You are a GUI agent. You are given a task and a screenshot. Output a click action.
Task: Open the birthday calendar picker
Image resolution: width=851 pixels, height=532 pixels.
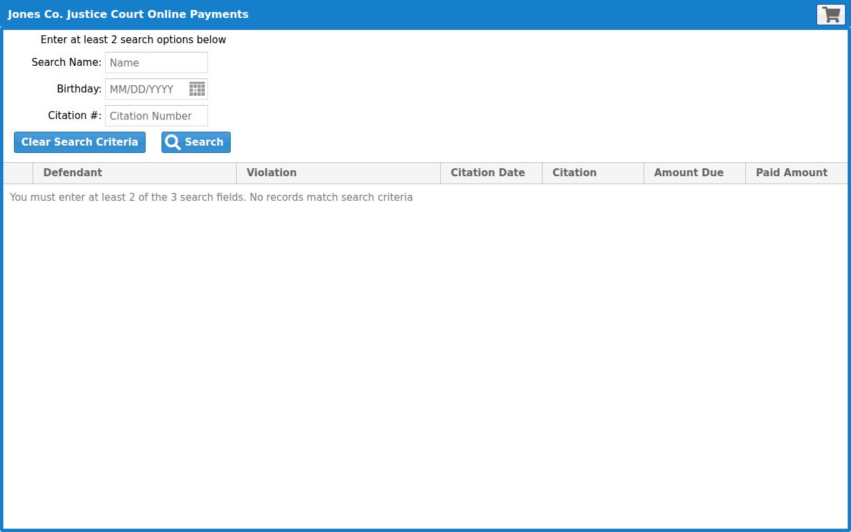[x=197, y=89]
